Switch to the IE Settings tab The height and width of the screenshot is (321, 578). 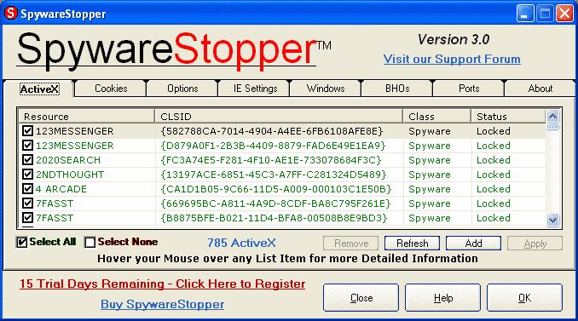coord(254,89)
